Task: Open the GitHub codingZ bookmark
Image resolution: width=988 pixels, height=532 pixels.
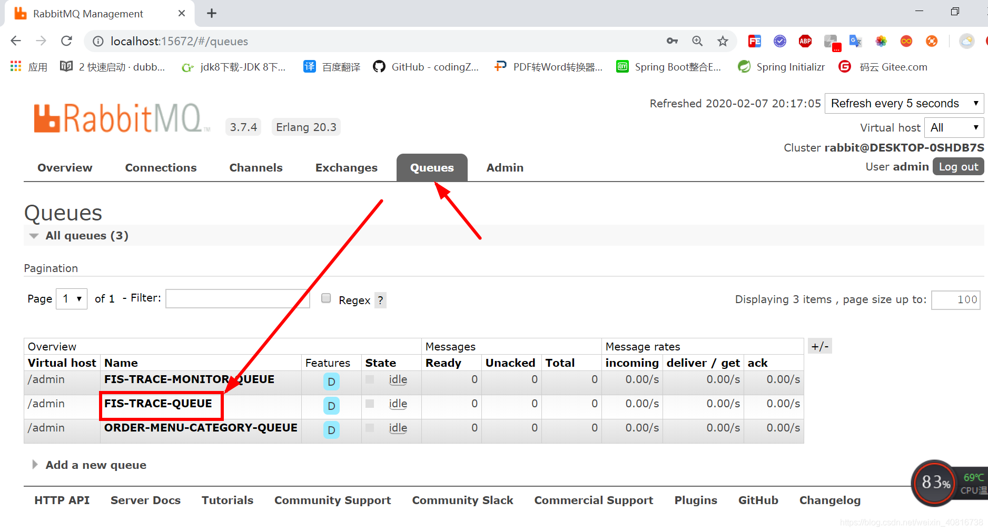Action: pos(426,67)
